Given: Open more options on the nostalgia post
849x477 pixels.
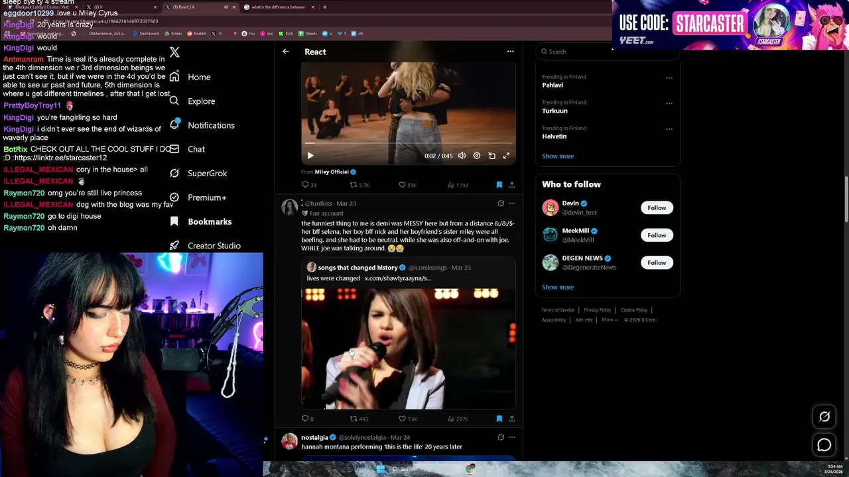Looking at the screenshot, I should coord(511,437).
